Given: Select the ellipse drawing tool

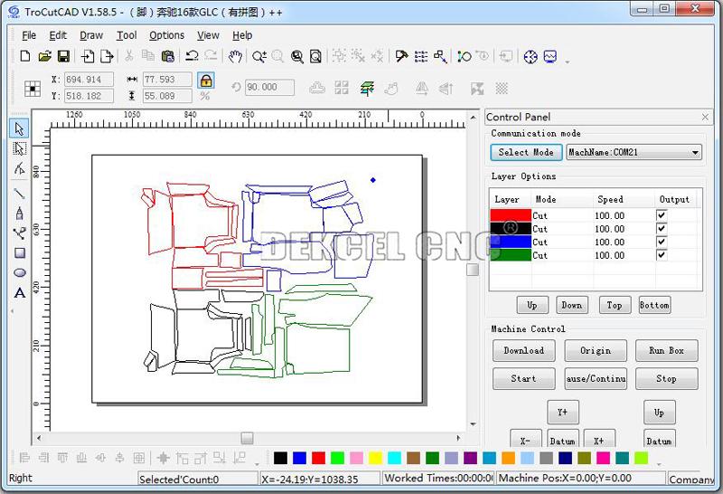Looking at the screenshot, I should (x=20, y=272).
